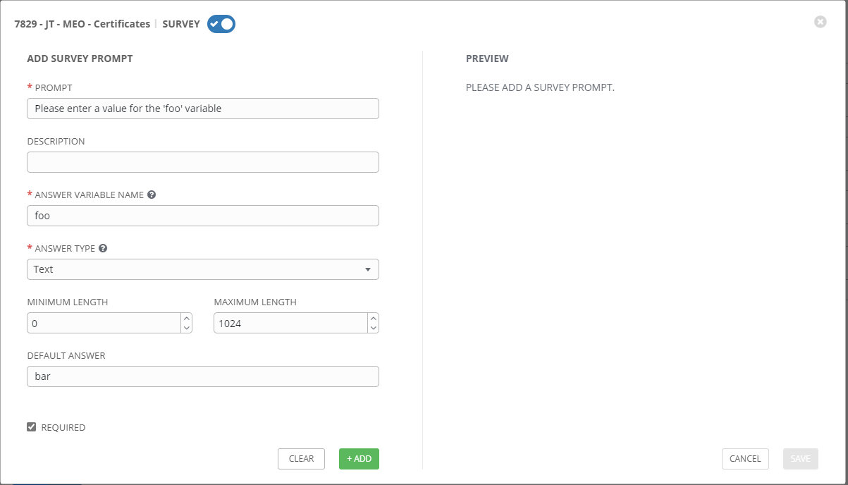
Task: Click inside the DEFAULT ANSWER field
Action: coord(202,376)
